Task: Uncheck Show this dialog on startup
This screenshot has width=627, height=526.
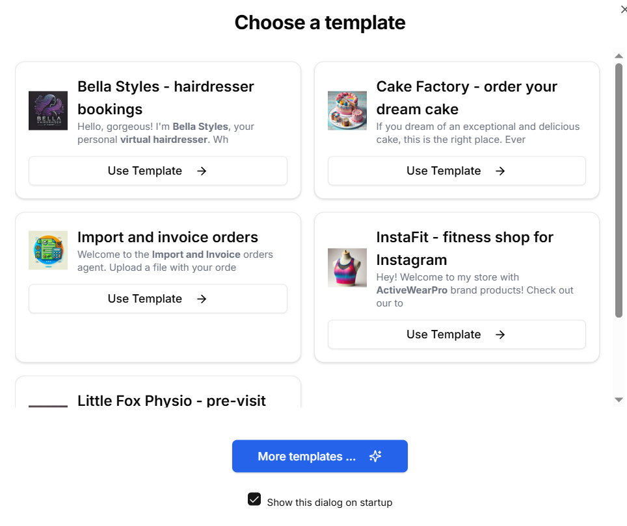Action: coord(254,499)
